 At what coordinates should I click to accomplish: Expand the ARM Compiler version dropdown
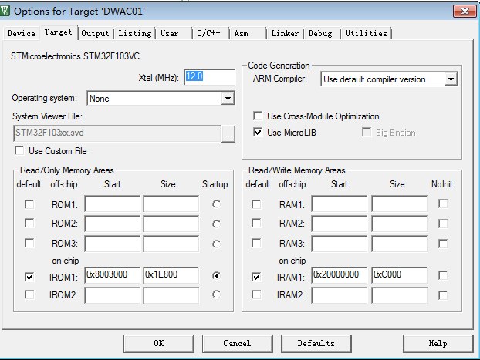tap(451, 79)
